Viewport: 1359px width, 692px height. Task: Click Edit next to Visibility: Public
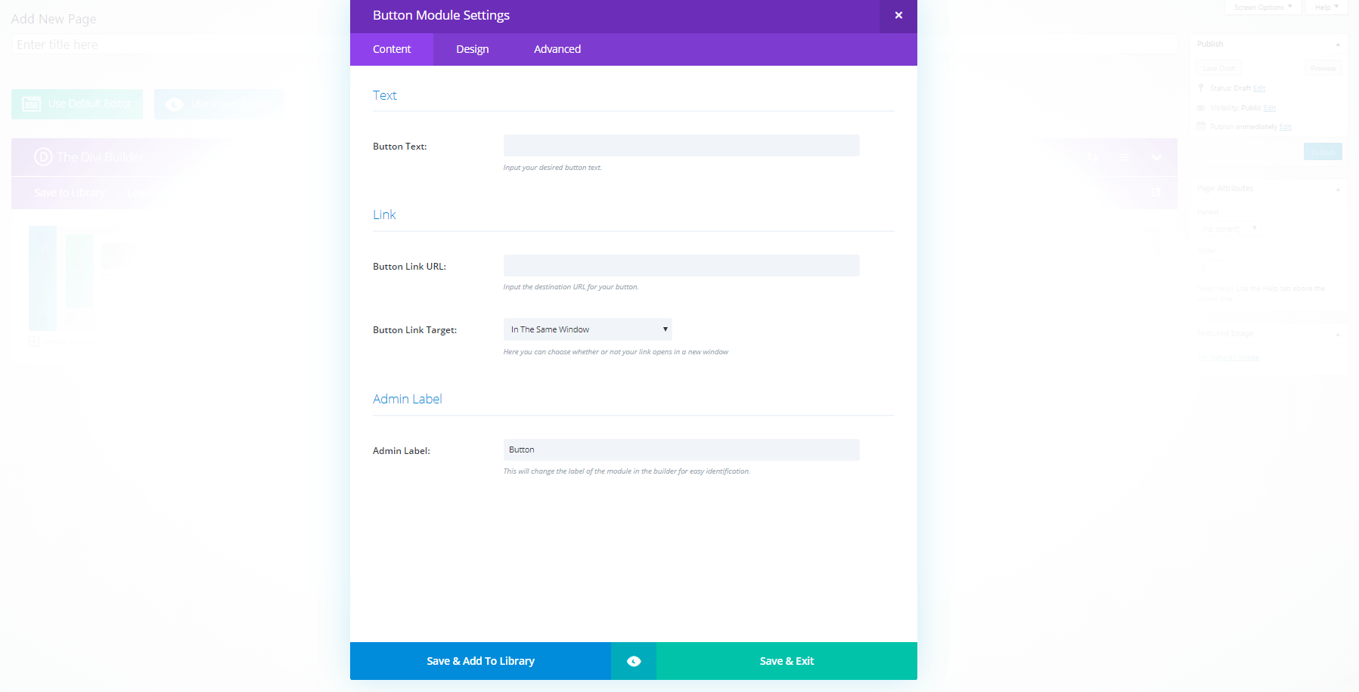tap(1270, 107)
